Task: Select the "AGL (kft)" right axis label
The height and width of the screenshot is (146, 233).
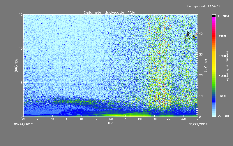Action: coord(206,65)
